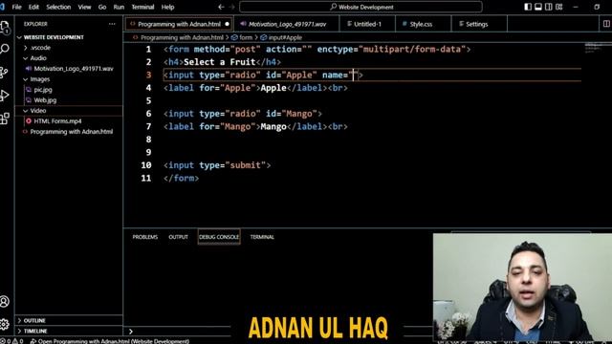Image resolution: width=612 pixels, height=344 pixels.
Task: Place cursor in the Select a Fruit heading
Action: (220, 62)
